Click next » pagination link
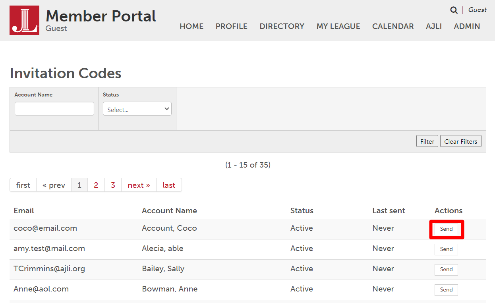Viewport: 495px width, 303px height. [139, 185]
